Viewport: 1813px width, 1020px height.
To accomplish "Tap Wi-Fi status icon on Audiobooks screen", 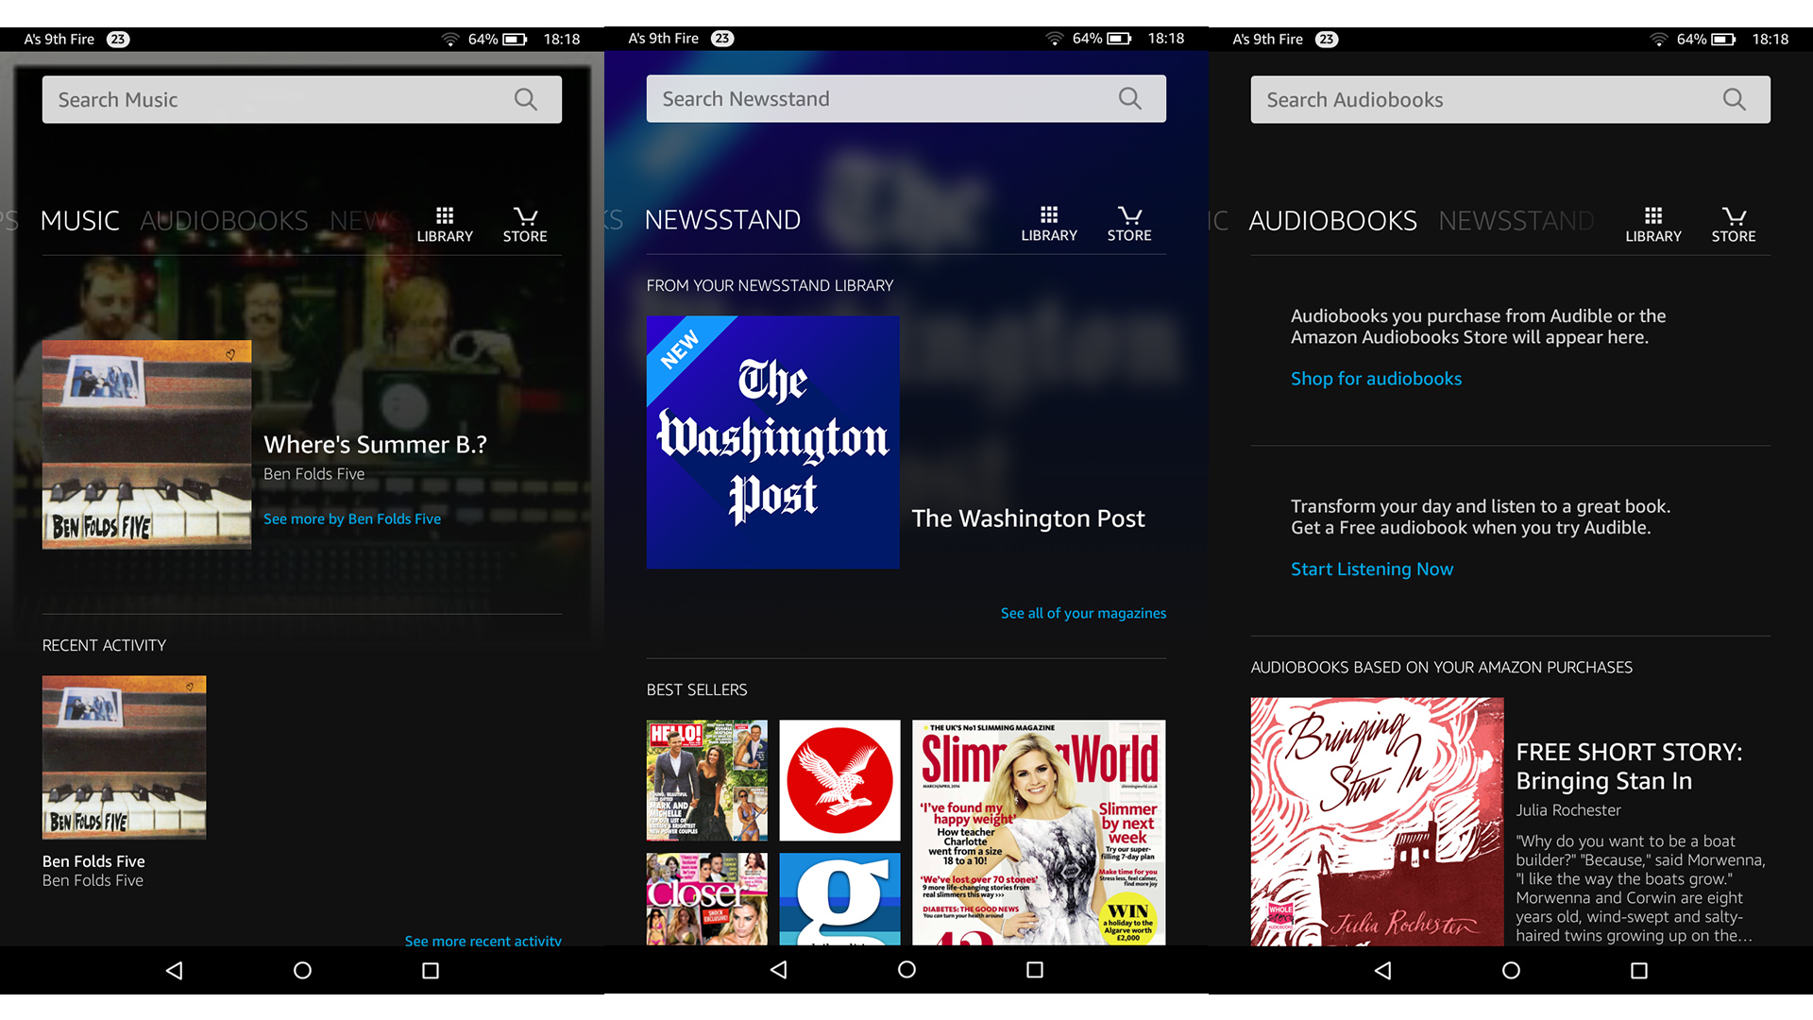I will pyautogui.click(x=1659, y=39).
